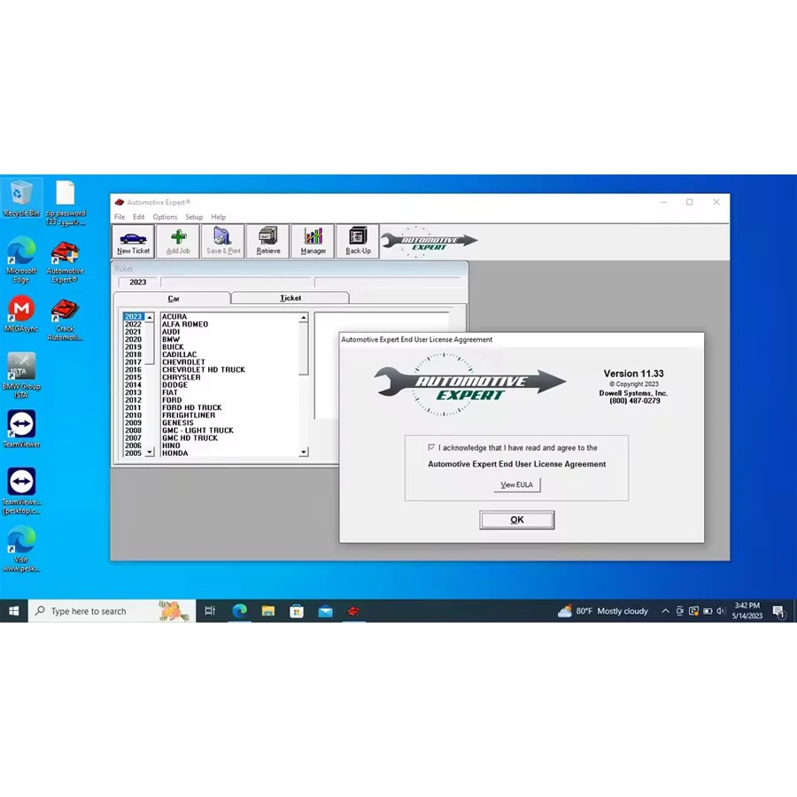This screenshot has width=797, height=797.
Task: Select FORD HD TRUCK in the make list
Action: (x=191, y=407)
